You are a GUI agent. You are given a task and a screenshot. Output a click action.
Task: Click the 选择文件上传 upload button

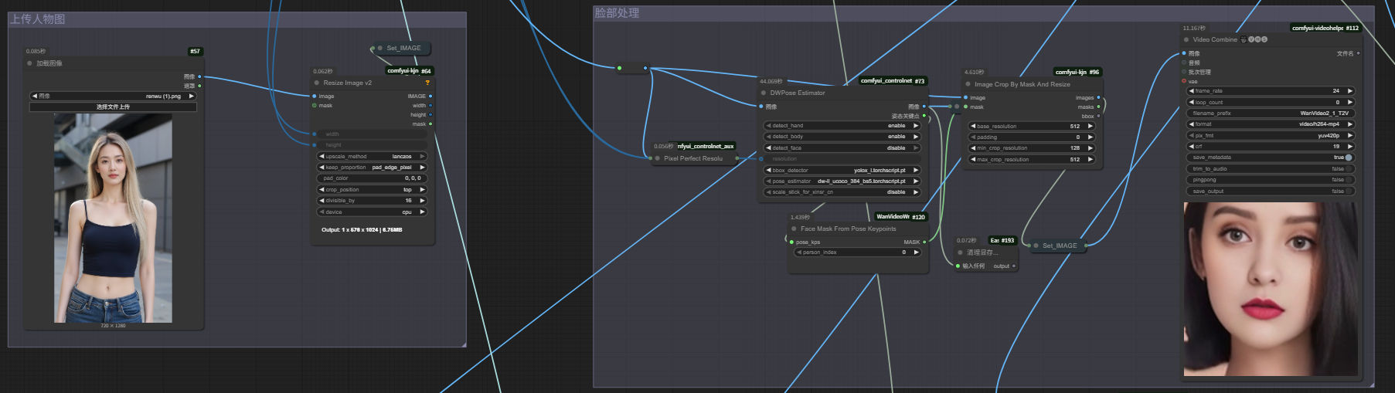[113, 107]
